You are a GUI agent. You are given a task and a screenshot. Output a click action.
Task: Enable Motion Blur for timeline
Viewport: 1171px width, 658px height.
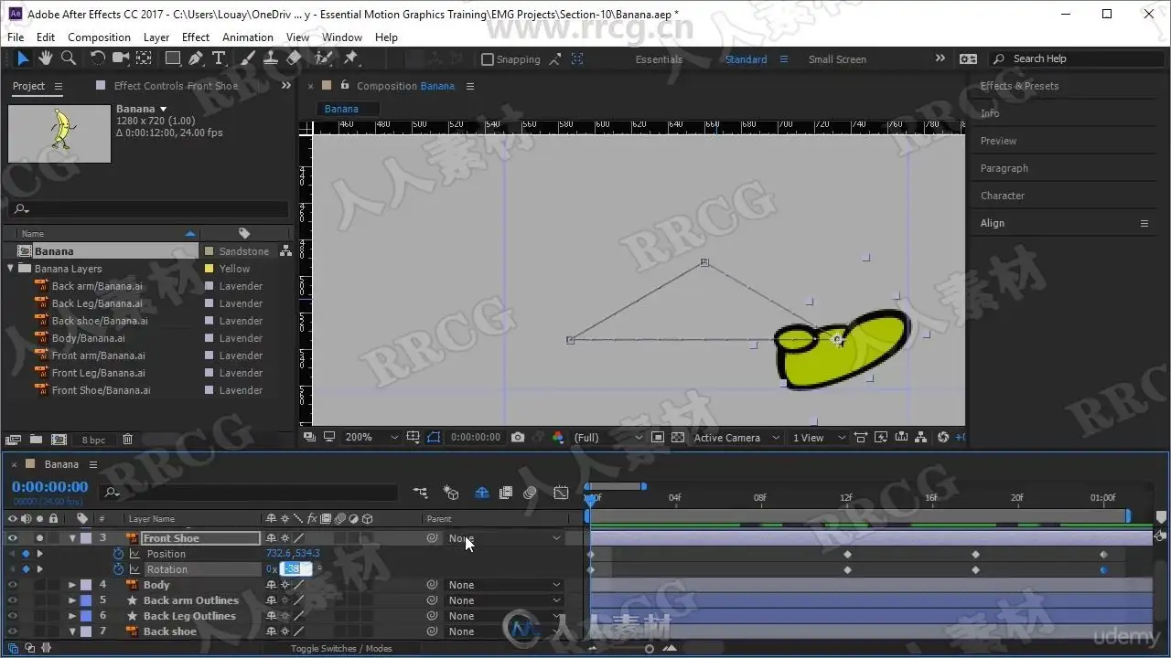pyautogui.click(x=530, y=493)
